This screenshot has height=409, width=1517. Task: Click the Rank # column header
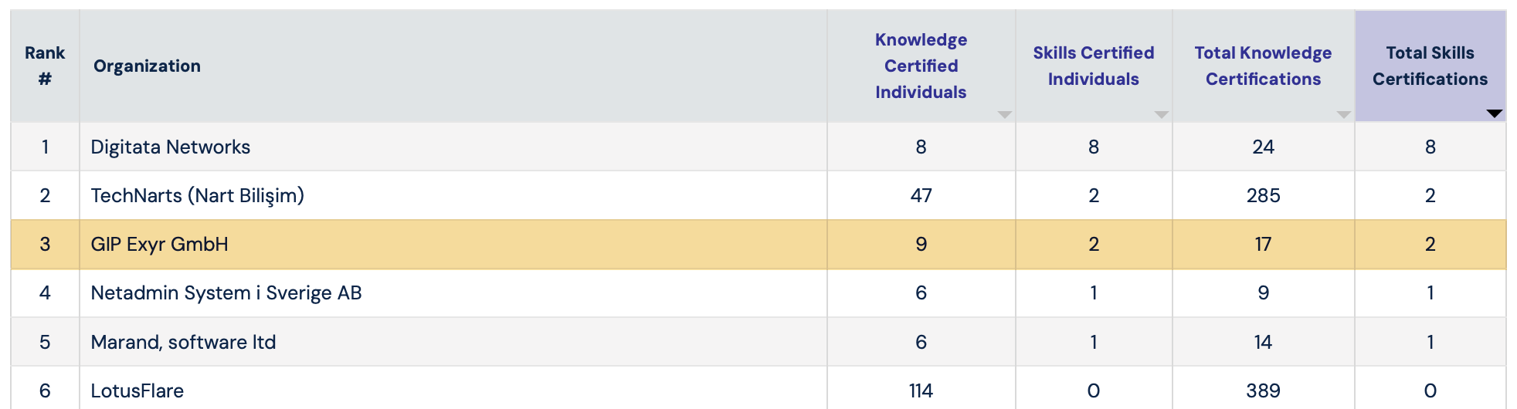coord(45,66)
